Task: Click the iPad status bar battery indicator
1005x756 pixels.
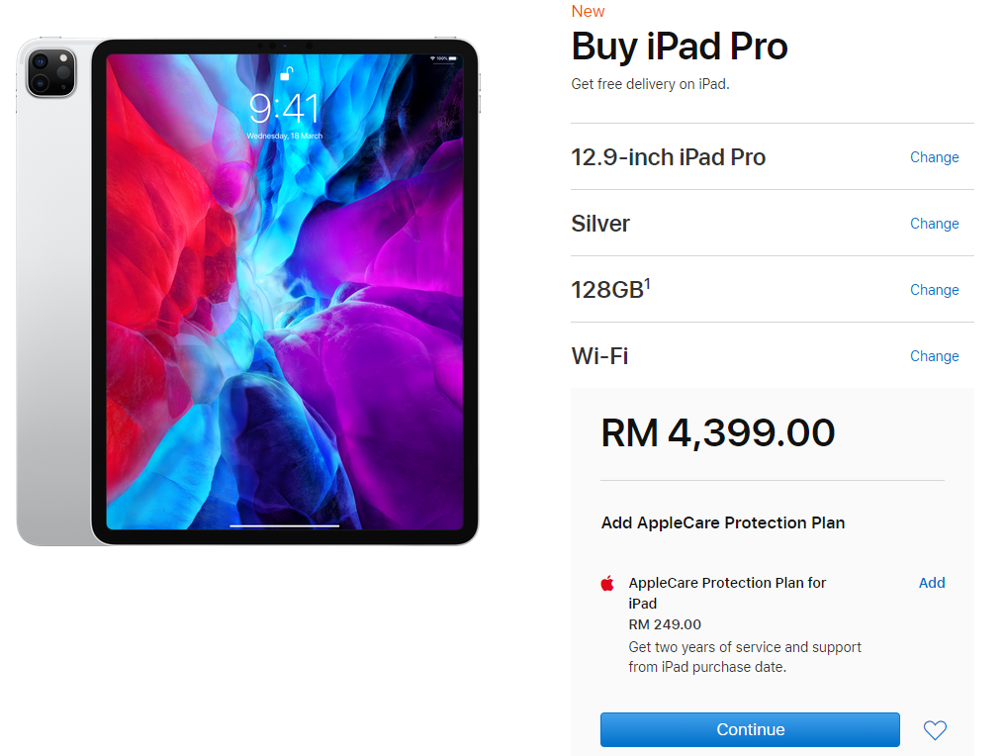Action: 452,58
